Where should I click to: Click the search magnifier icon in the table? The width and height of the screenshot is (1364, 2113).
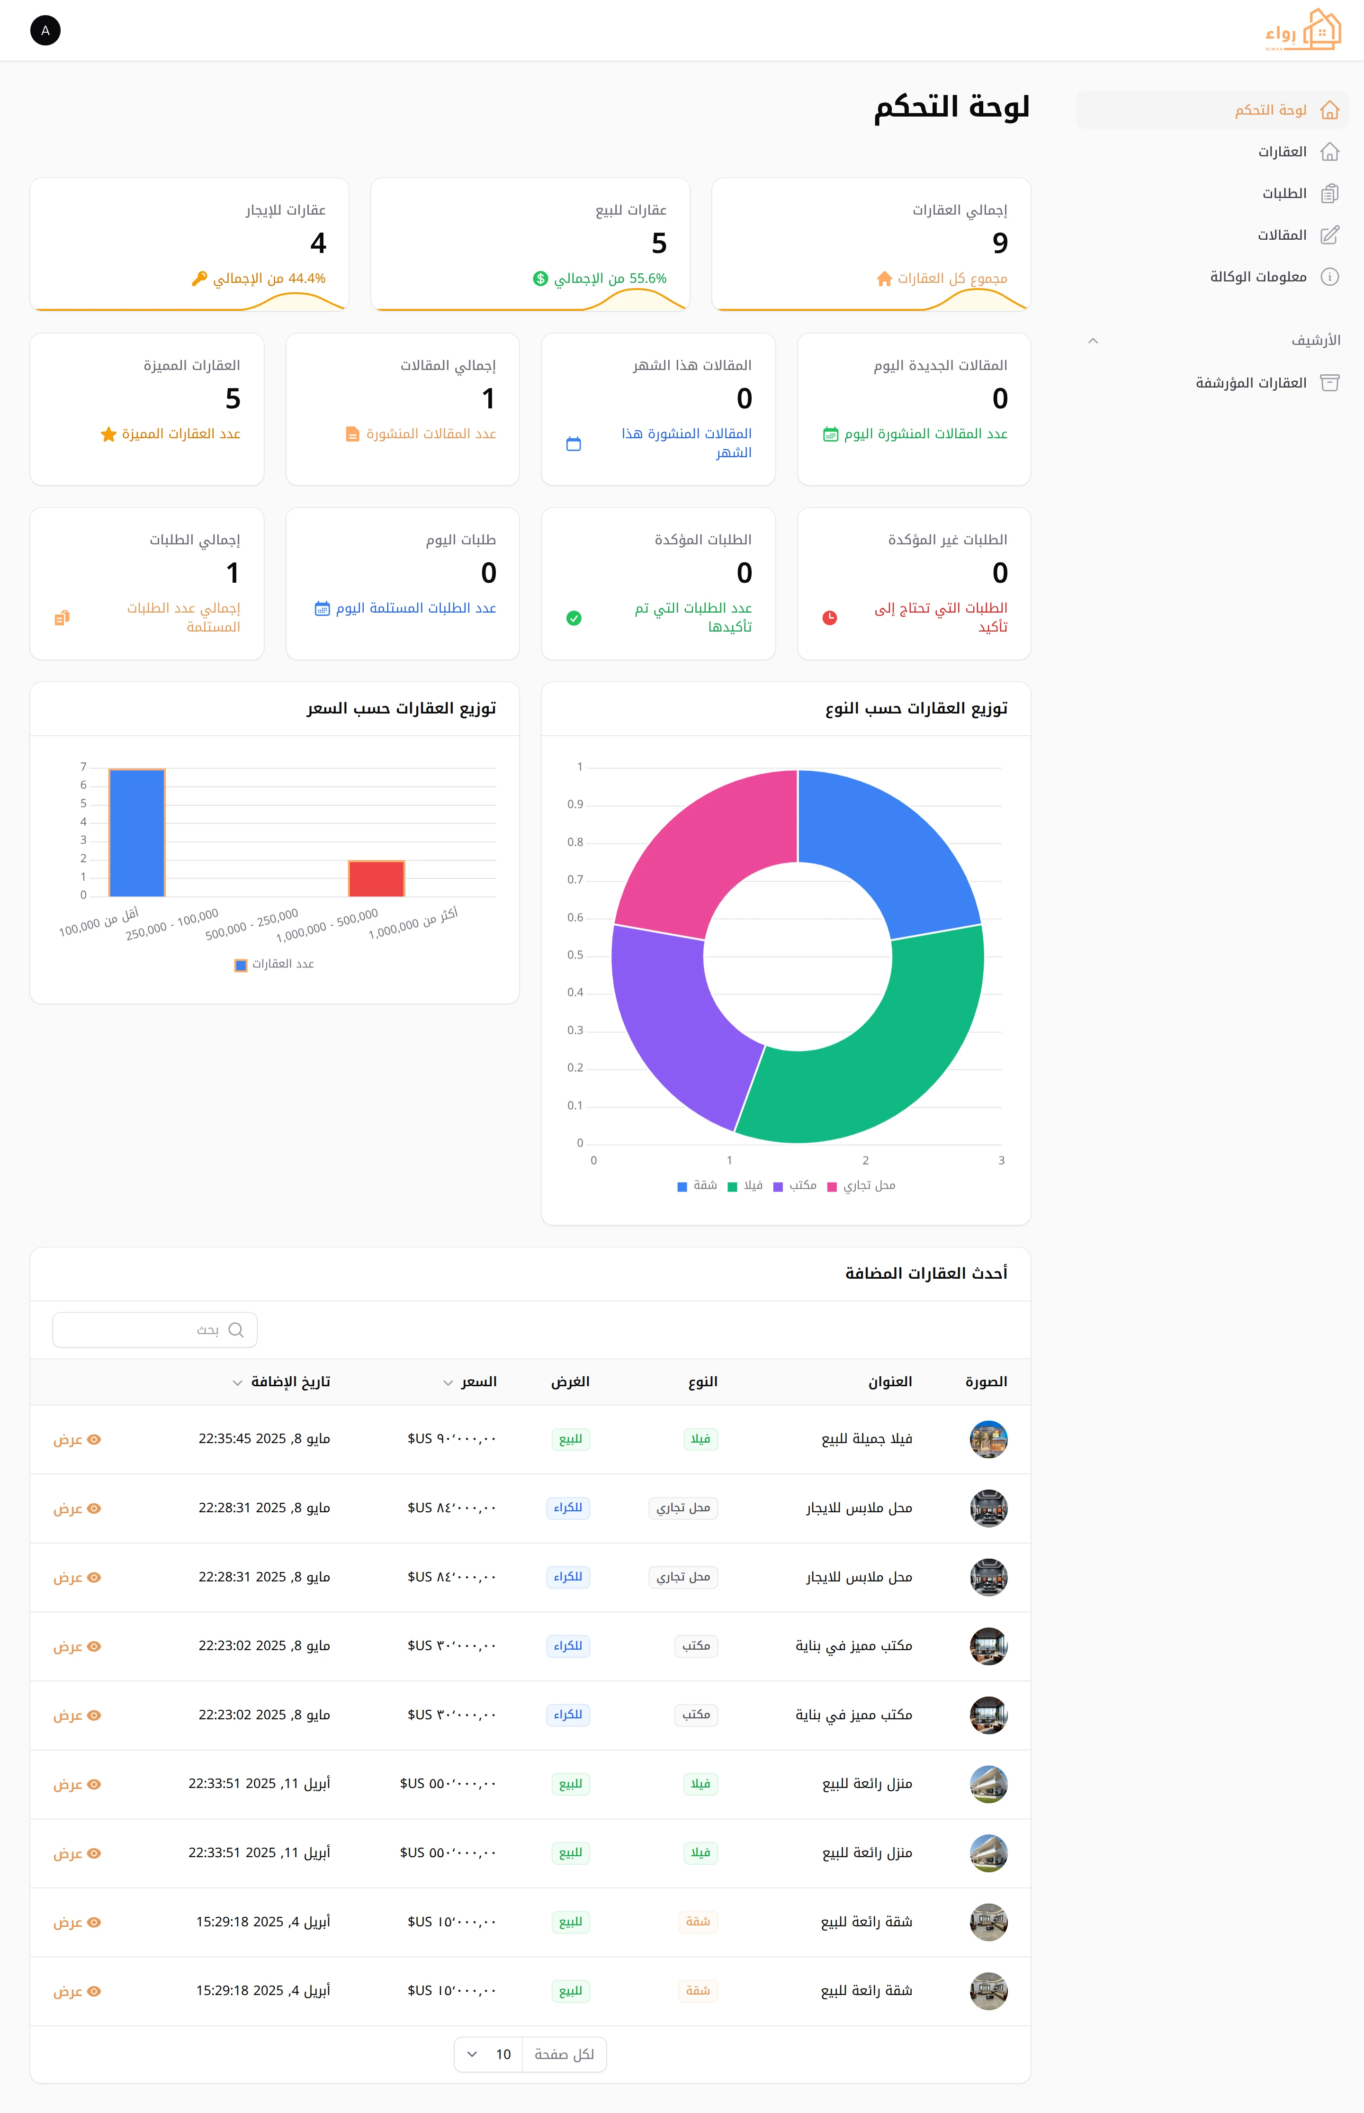click(x=235, y=1330)
